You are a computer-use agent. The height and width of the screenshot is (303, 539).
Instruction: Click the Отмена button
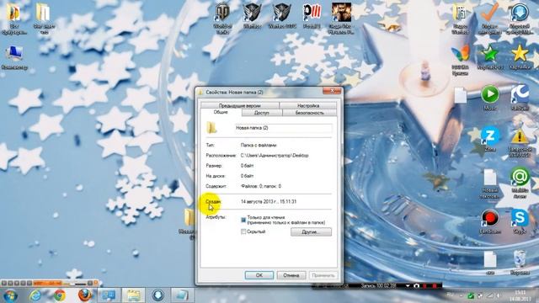coord(291,275)
